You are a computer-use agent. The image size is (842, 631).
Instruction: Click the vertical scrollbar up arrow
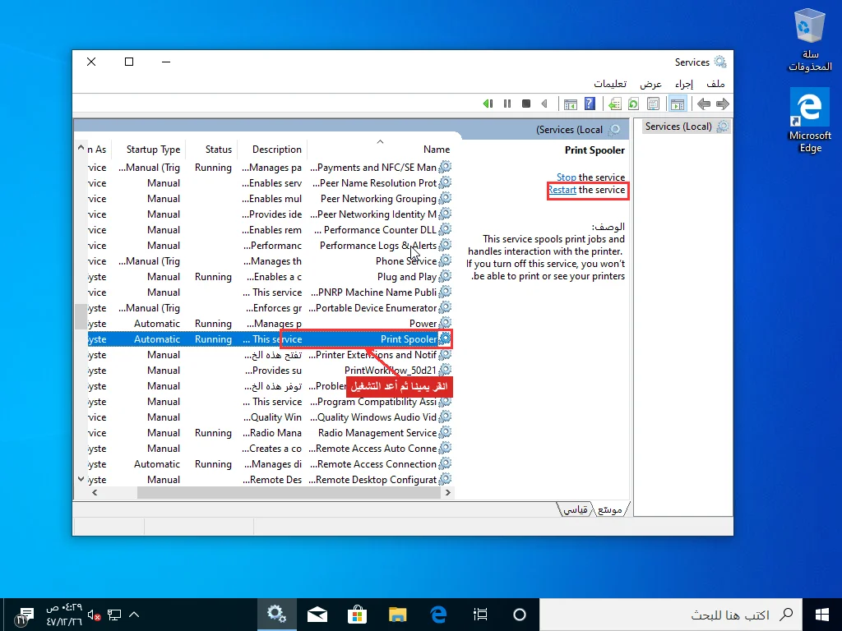coord(81,147)
